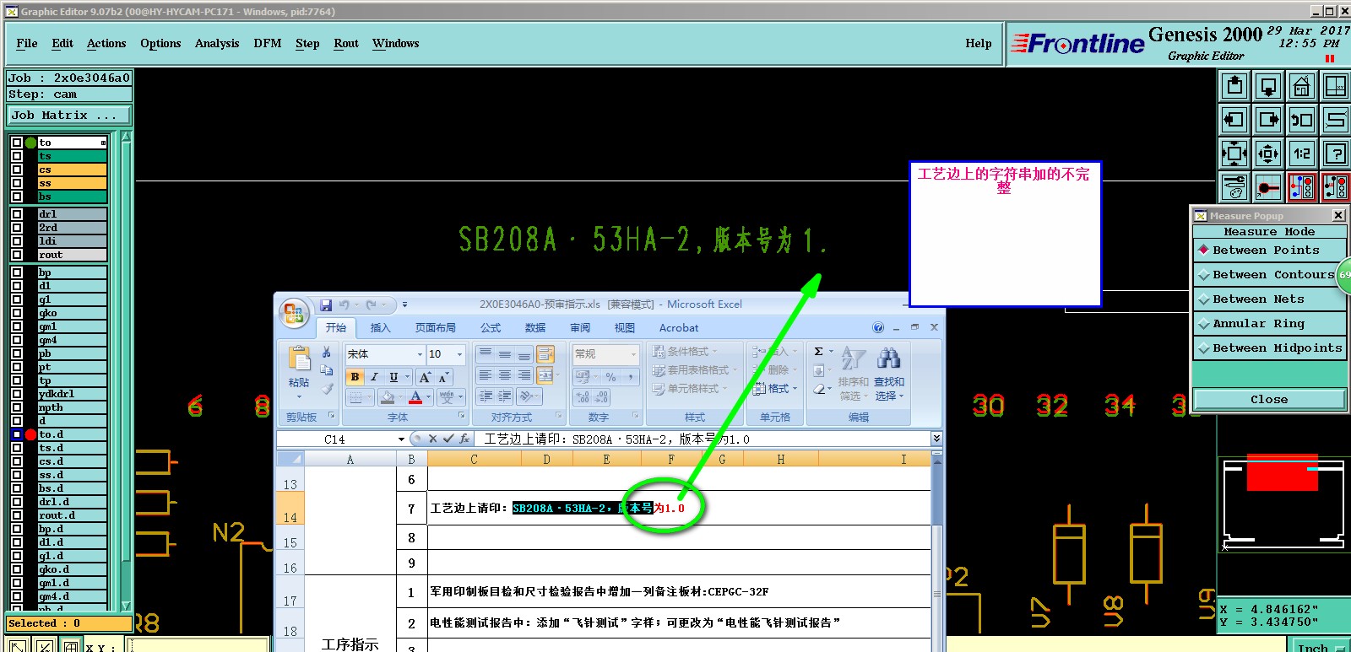Select Annular Ring measure mode
Screen dimensions: 1351x652
click(1270, 324)
